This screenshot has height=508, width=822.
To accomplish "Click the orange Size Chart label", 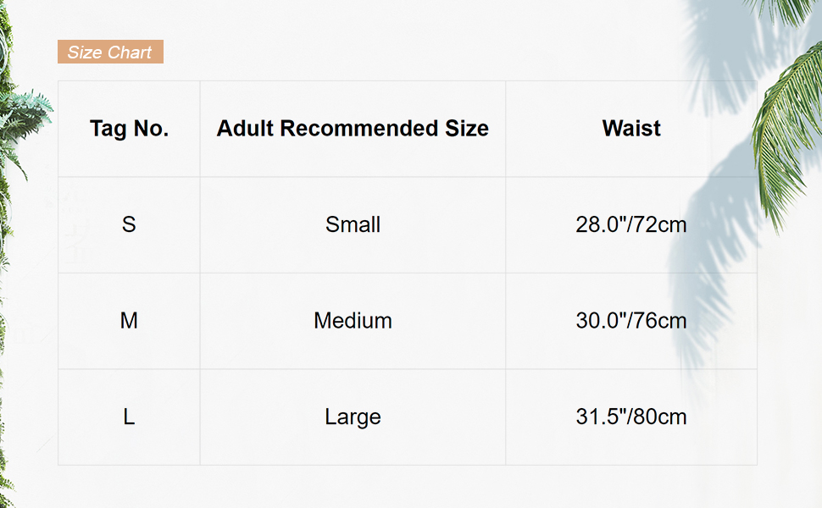I will pyautogui.click(x=110, y=52).
